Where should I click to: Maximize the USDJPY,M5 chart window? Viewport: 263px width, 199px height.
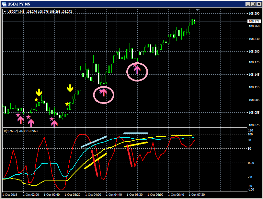(253, 4)
